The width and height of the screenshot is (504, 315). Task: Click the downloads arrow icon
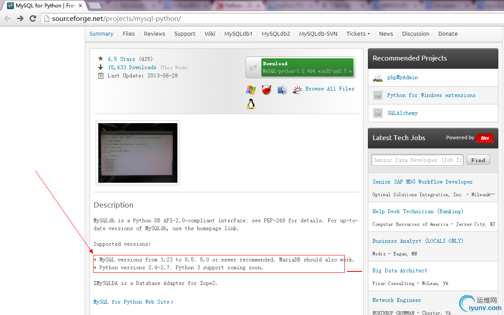(100, 67)
